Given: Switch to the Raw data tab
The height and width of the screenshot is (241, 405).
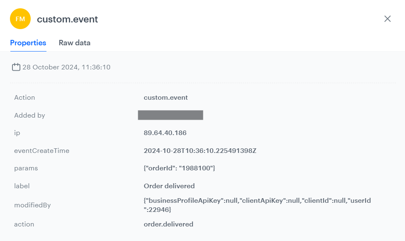Looking at the screenshot, I should [74, 43].
